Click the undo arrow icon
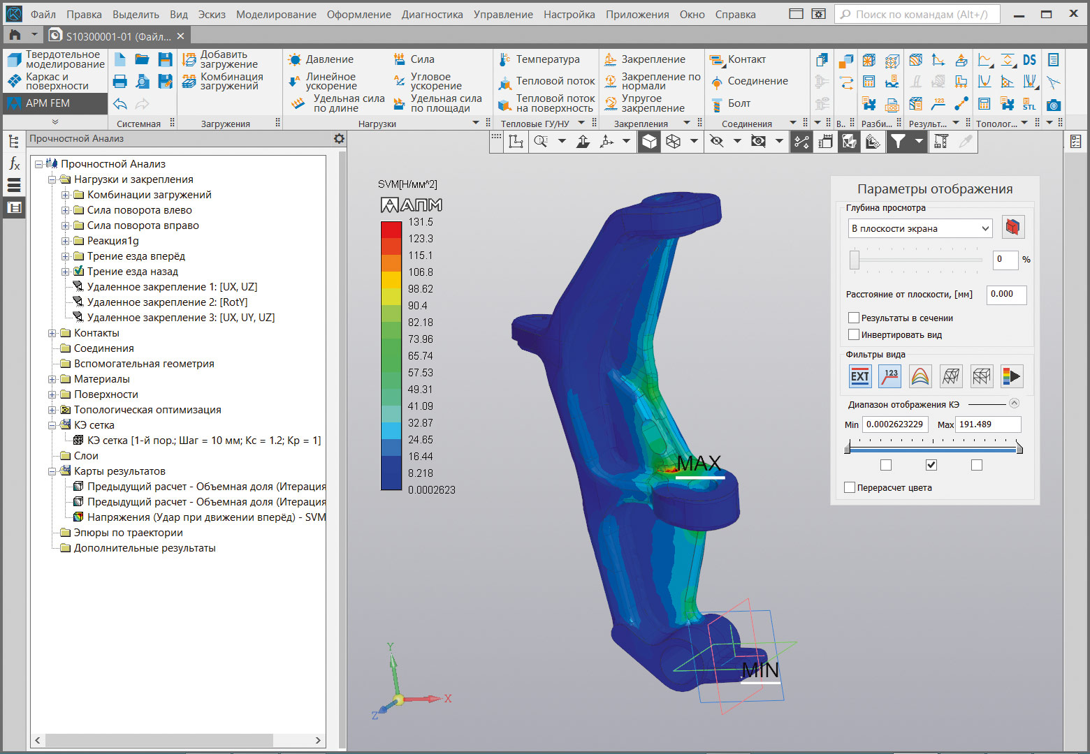Viewport: 1090px width, 754px height. tap(120, 104)
